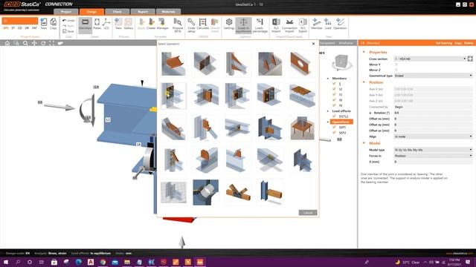
Task: Click the Propose BETA icon
Action: (x=178, y=24)
